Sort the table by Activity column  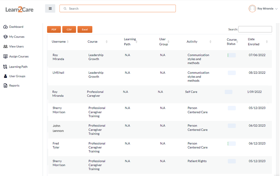[210, 42]
